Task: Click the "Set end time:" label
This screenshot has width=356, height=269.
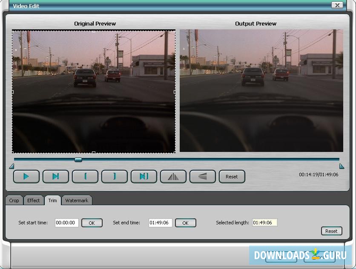Action: (126, 223)
